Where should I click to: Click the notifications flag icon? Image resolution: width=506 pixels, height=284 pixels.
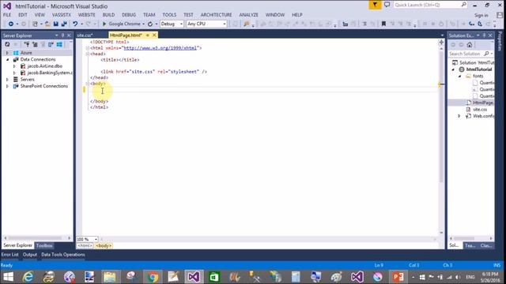tap(375, 5)
